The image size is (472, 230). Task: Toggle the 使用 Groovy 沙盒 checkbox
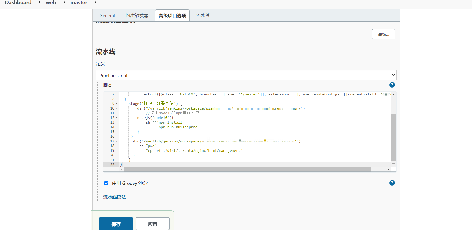106,183
